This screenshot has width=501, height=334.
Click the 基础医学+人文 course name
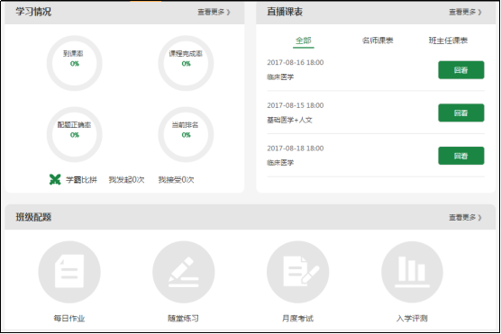click(x=289, y=120)
